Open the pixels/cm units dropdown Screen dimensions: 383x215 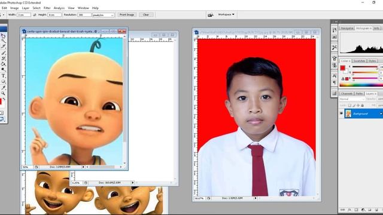click(104, 15)
